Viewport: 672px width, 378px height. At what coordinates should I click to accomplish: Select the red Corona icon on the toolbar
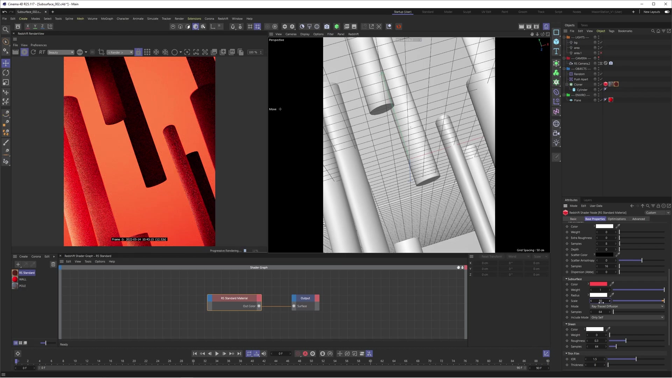coord(399,26)
